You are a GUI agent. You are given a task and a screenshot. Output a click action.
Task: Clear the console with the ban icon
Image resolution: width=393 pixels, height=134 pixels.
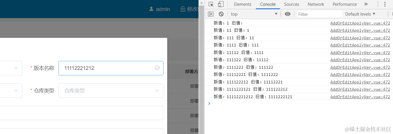tap(221, 14)
